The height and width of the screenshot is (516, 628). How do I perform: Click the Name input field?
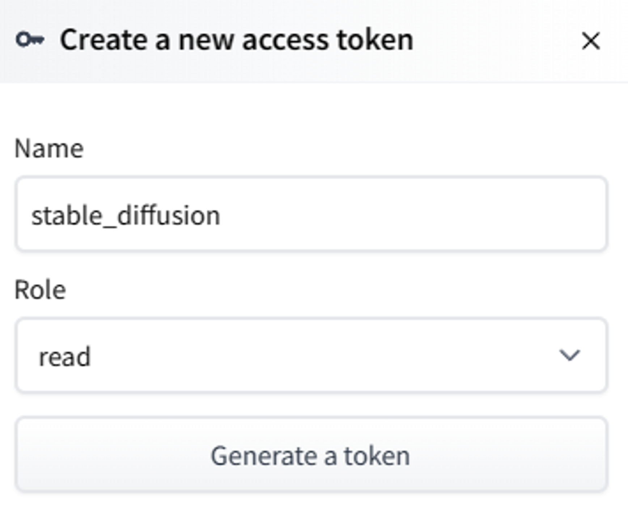tap(311, 214)
